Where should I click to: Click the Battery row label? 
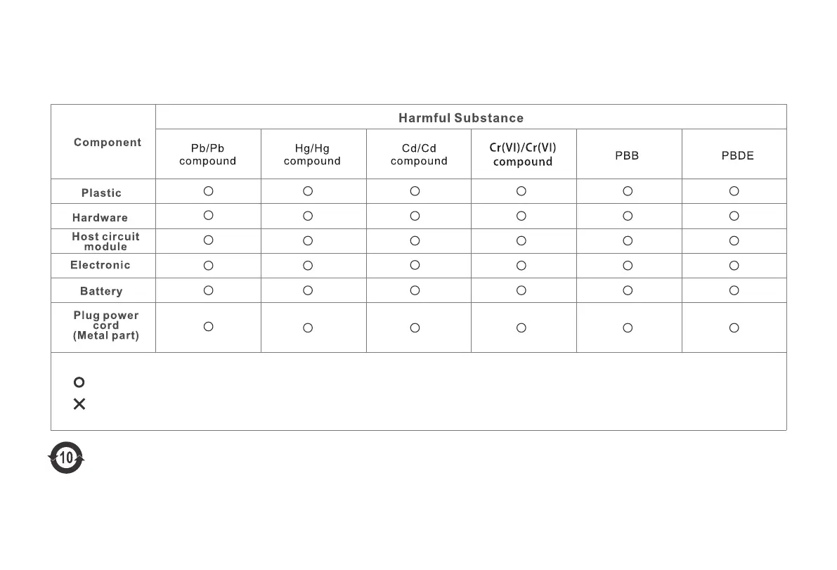(101, 291)
